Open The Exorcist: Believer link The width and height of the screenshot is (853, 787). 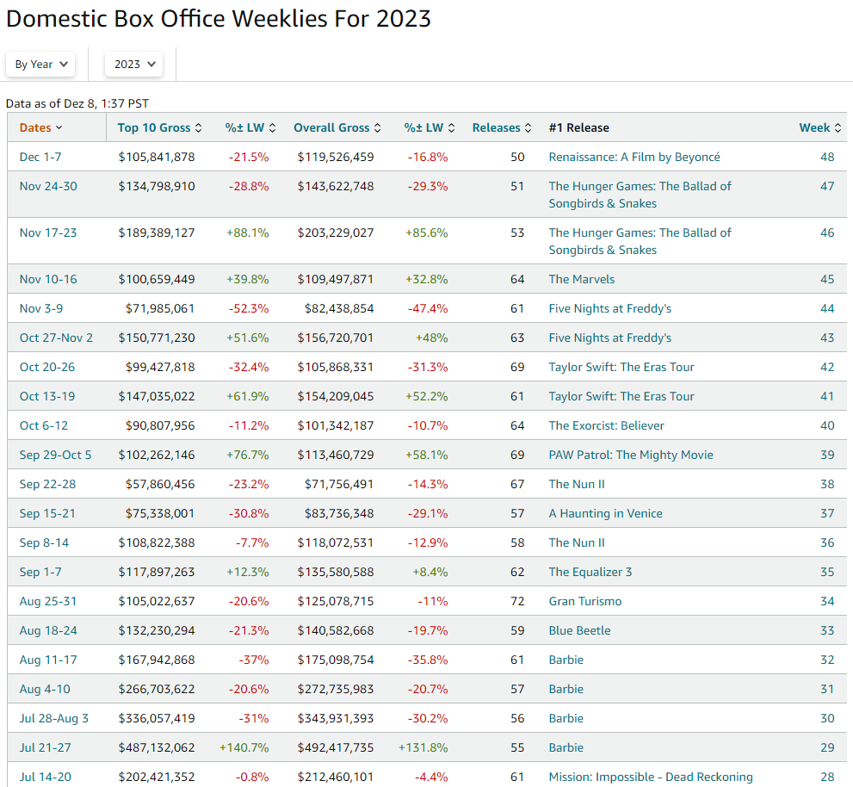pos(606,425)
